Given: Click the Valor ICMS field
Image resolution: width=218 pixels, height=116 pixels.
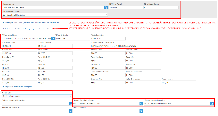Looking at the screenshot, I should pos(55,53).
